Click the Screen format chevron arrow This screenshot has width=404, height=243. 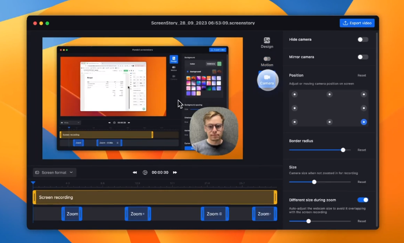(x=71, y=172)
